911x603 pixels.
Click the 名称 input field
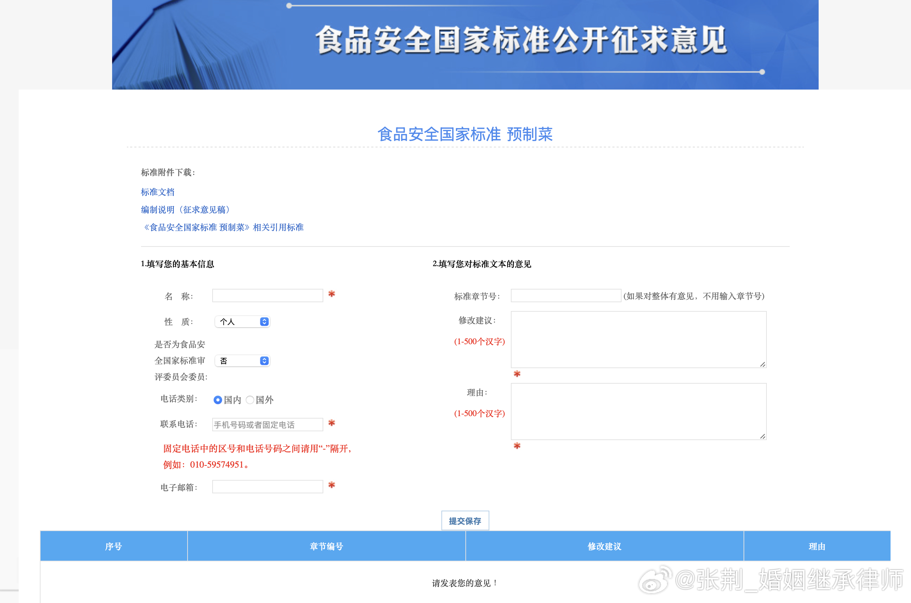(268, 296)
